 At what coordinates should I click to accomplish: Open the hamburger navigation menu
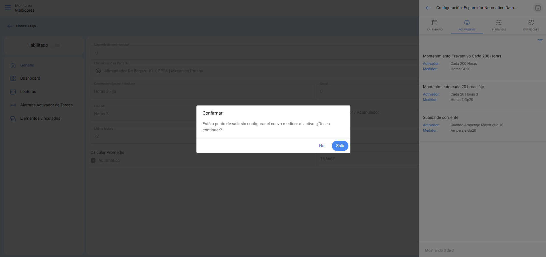click(8, 8)
